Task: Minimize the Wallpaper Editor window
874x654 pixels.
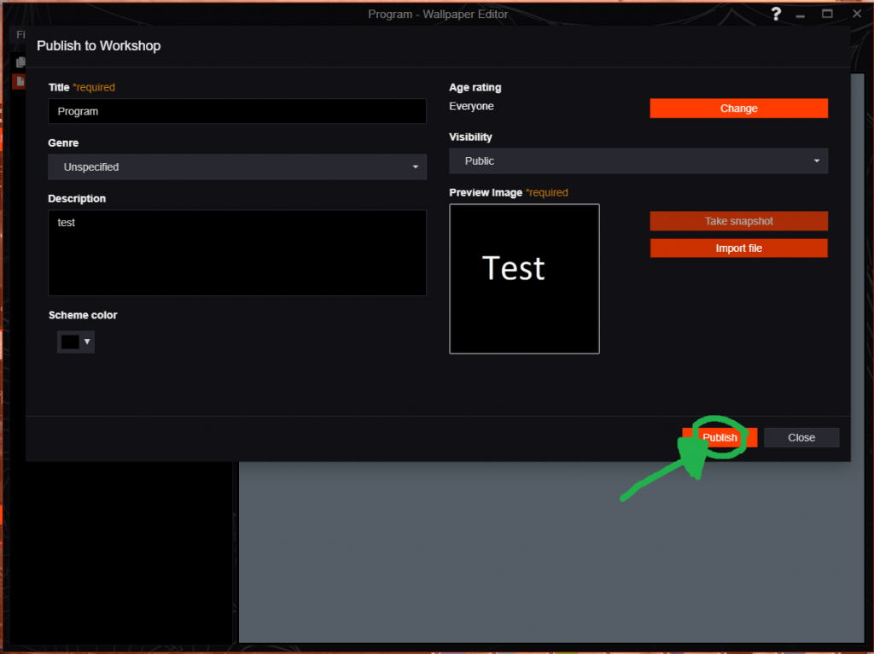Action: pos(801,14)
